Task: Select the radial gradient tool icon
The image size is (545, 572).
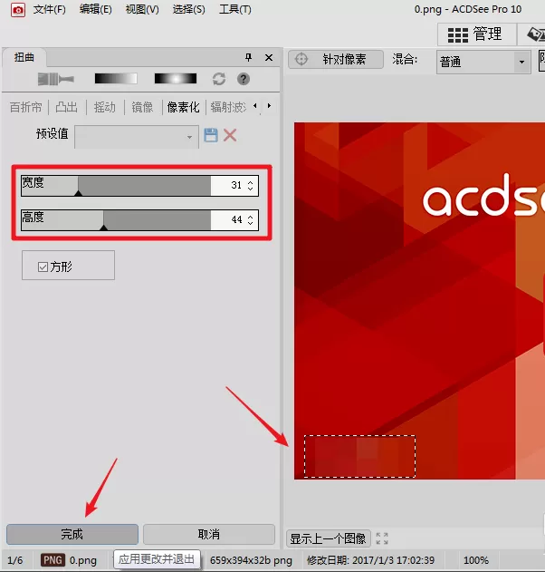Action: pyautogui.click(x=176, y=79)
